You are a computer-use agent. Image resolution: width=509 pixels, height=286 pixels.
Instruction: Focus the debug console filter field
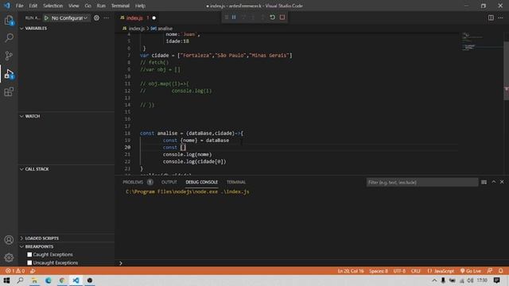[x=422, y=182]
